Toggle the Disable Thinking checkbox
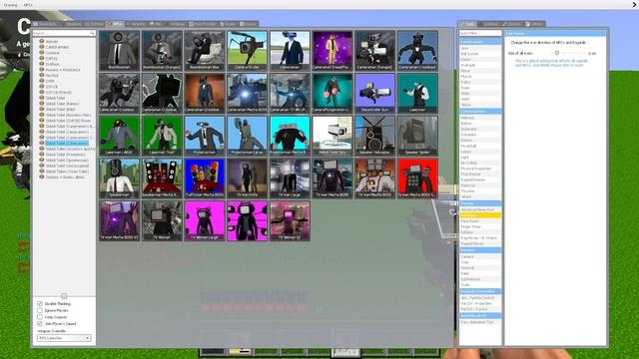 40,303
